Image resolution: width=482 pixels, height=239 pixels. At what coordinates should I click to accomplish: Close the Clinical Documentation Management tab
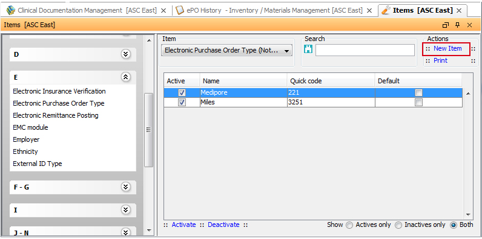(163, 10)
